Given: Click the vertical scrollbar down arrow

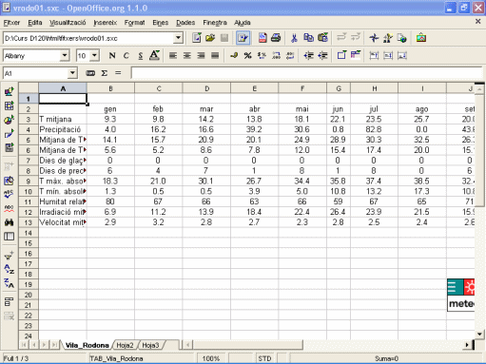Looking at the screenshot, I should point(479,334).
